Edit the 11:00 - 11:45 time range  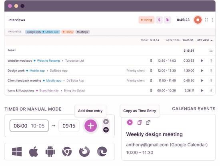click(x=167, y=81)
